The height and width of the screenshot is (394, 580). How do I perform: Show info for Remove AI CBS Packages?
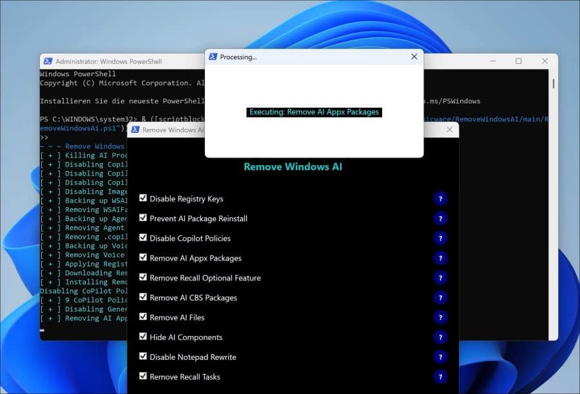tap(440, 298)
